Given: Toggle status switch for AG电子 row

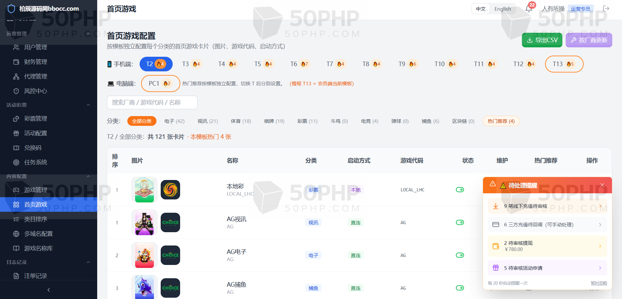Looking at the screenshot, I should pos(460,255).
